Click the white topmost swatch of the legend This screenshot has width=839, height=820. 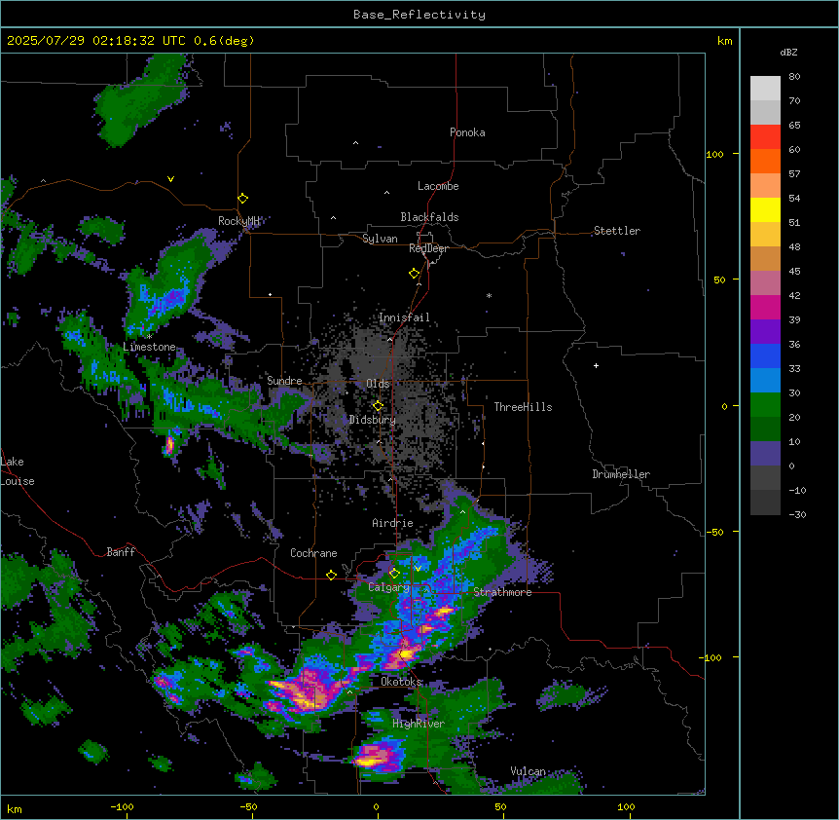pyautogui.click(x=765, y=89)
